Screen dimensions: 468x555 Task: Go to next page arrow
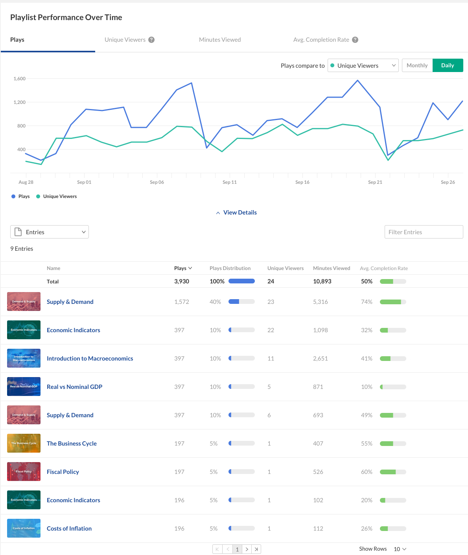(247, 549)
